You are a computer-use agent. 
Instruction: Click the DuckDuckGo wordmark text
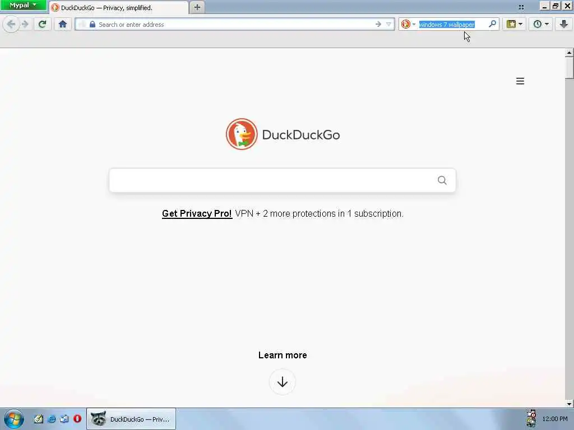[x=301, y=134]
